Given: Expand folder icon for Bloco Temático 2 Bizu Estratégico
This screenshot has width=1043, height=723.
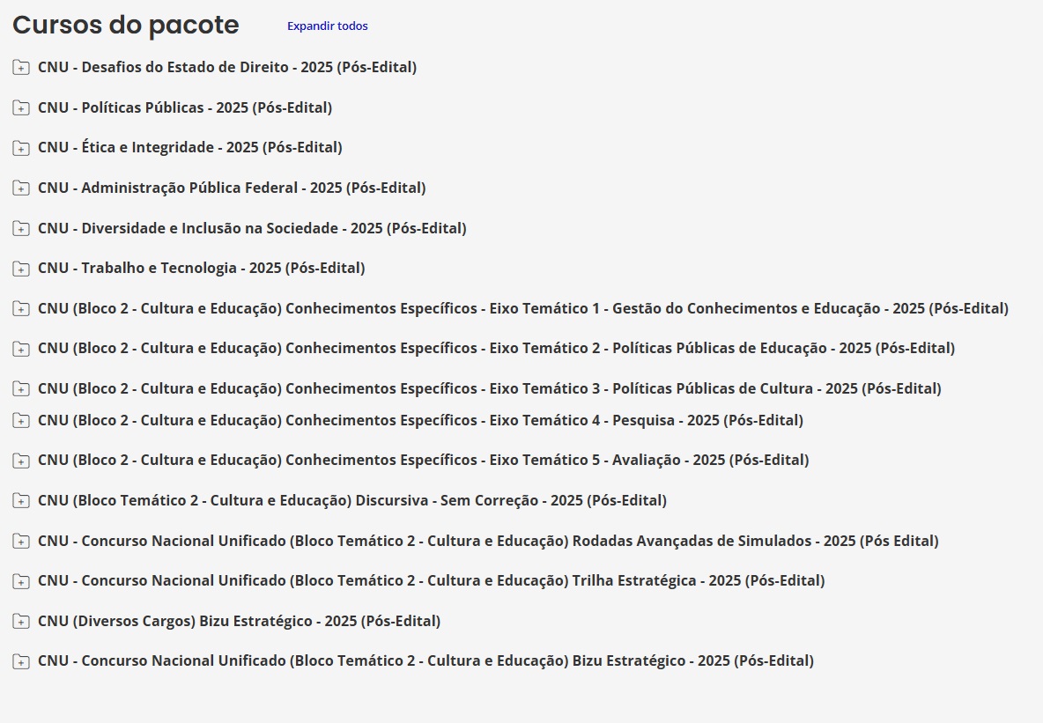Looking at the screenshot, I should coord(20,661).
